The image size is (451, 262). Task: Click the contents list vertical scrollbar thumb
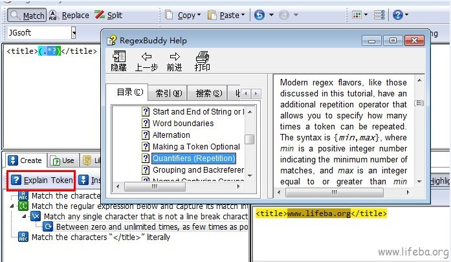pyautogui.click(x=250, y=140)
